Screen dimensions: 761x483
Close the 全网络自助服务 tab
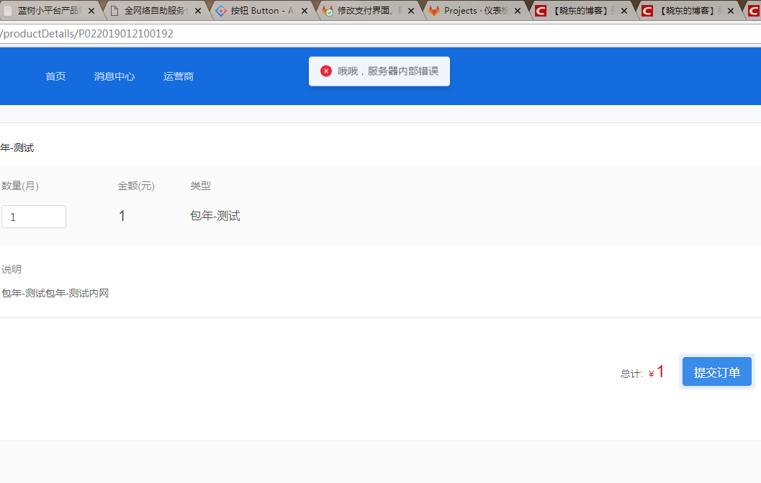point(197,11)
